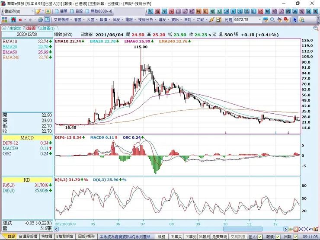Switch to the K線圖(1) tab
The height and width of the screenshot is (240, 320).
tap(47, 29)
